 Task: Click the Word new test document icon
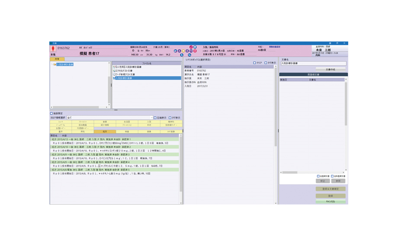114,75
